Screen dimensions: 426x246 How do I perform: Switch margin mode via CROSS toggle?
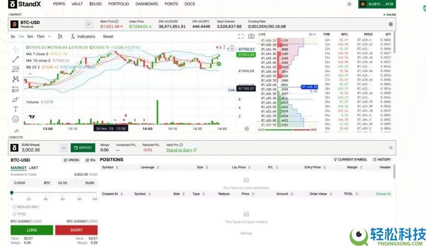coord(71,160)
